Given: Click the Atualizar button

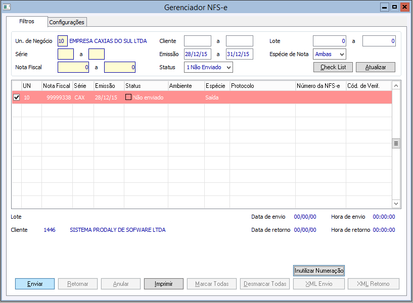Looking at the screenshot, I should [376, 67].
